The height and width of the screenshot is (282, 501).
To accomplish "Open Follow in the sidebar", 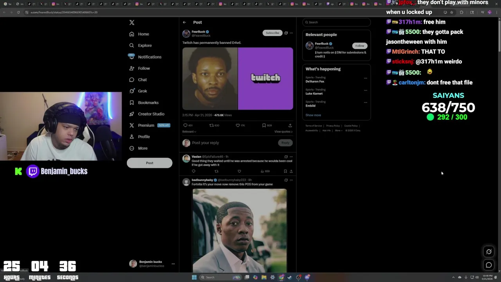I will coord(140,68).
